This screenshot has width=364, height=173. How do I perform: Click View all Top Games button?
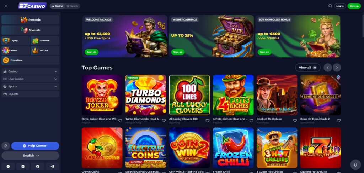click(x=307, y=68)
